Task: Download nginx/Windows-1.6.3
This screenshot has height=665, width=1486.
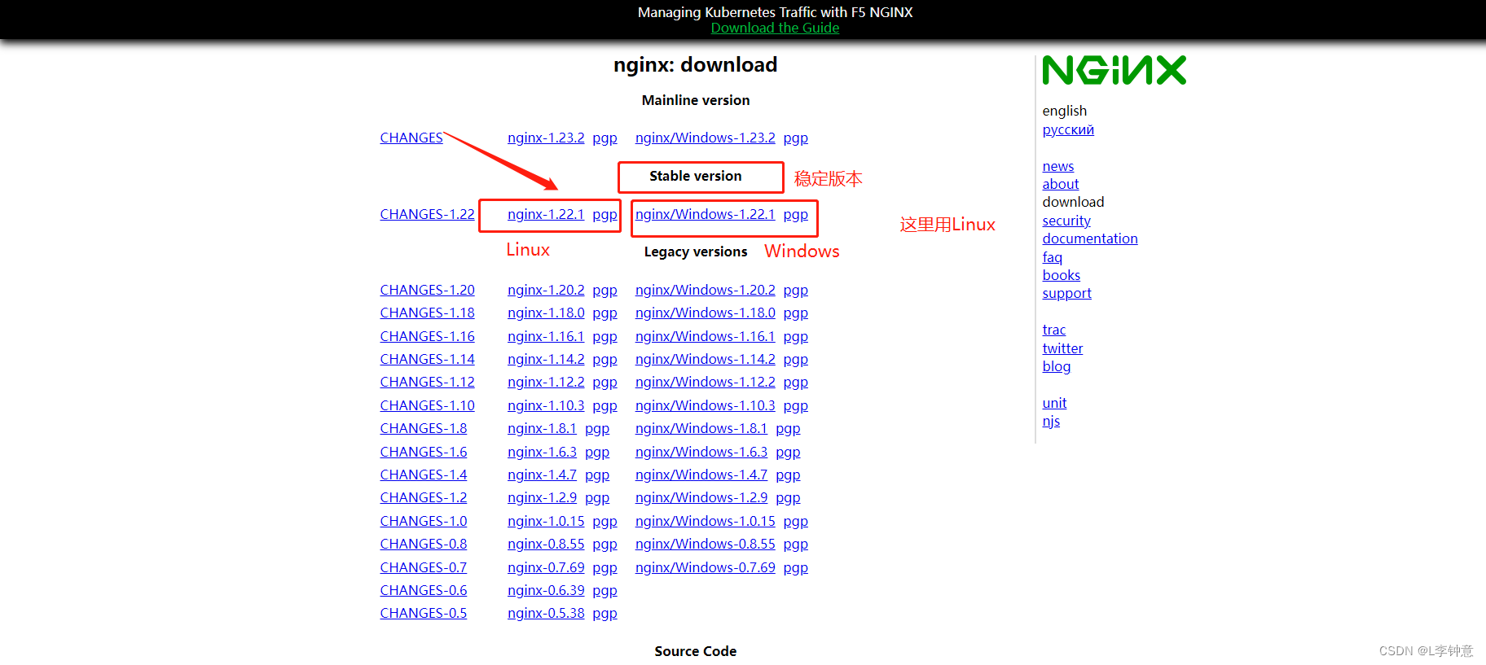Action: pyautogui.click(x=701, y=452)
